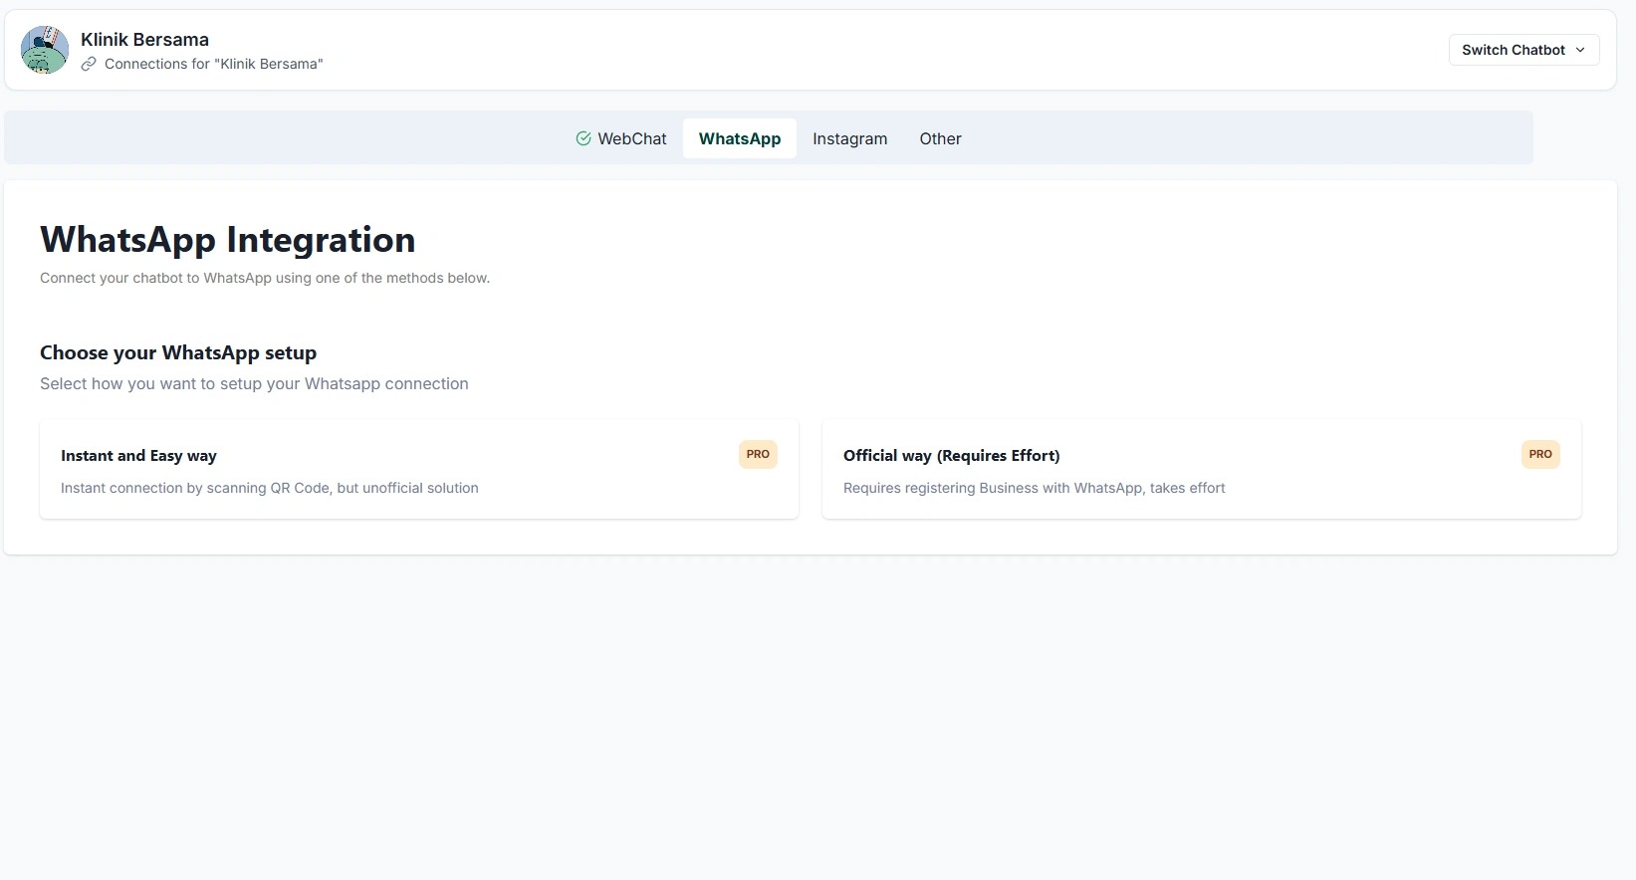Click Connections for "Klinik Bersama" text
The width and height of the screenshot is (1636, 880).
pos(213,64)
